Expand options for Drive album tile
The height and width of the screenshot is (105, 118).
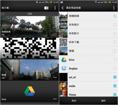[x=55, y=99]
